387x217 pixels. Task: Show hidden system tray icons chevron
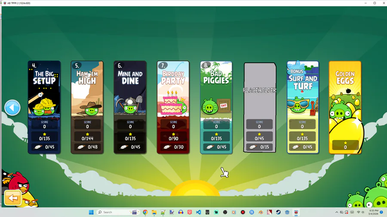point(337,212)
